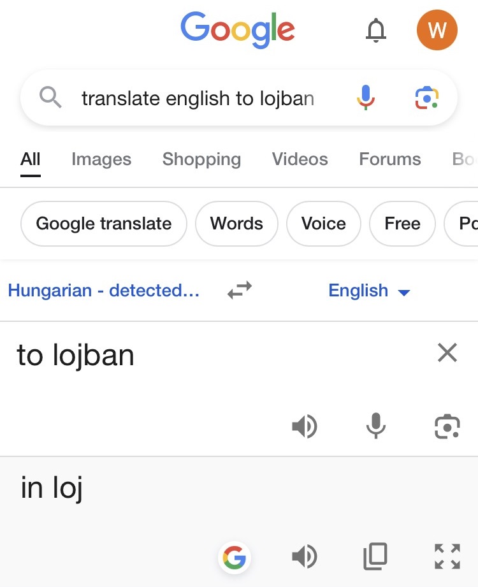Select the Google translate suggestion chip
This screenshot has width=478, height=587.
104,224
